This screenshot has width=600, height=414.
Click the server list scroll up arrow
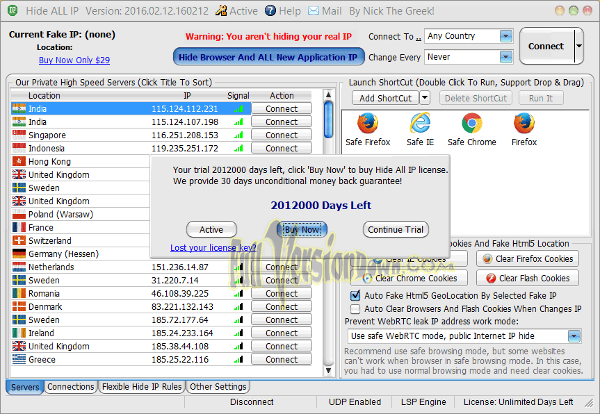click(x=328, y=94)
